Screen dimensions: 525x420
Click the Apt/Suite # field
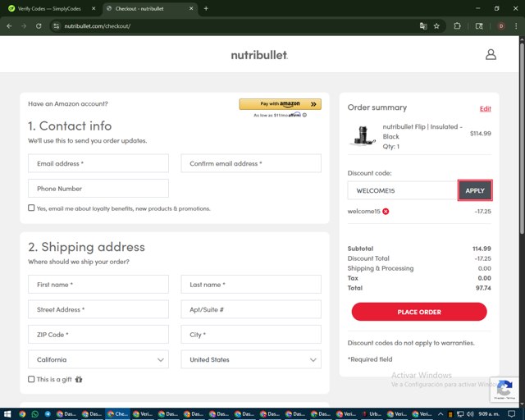coord(251,309)
